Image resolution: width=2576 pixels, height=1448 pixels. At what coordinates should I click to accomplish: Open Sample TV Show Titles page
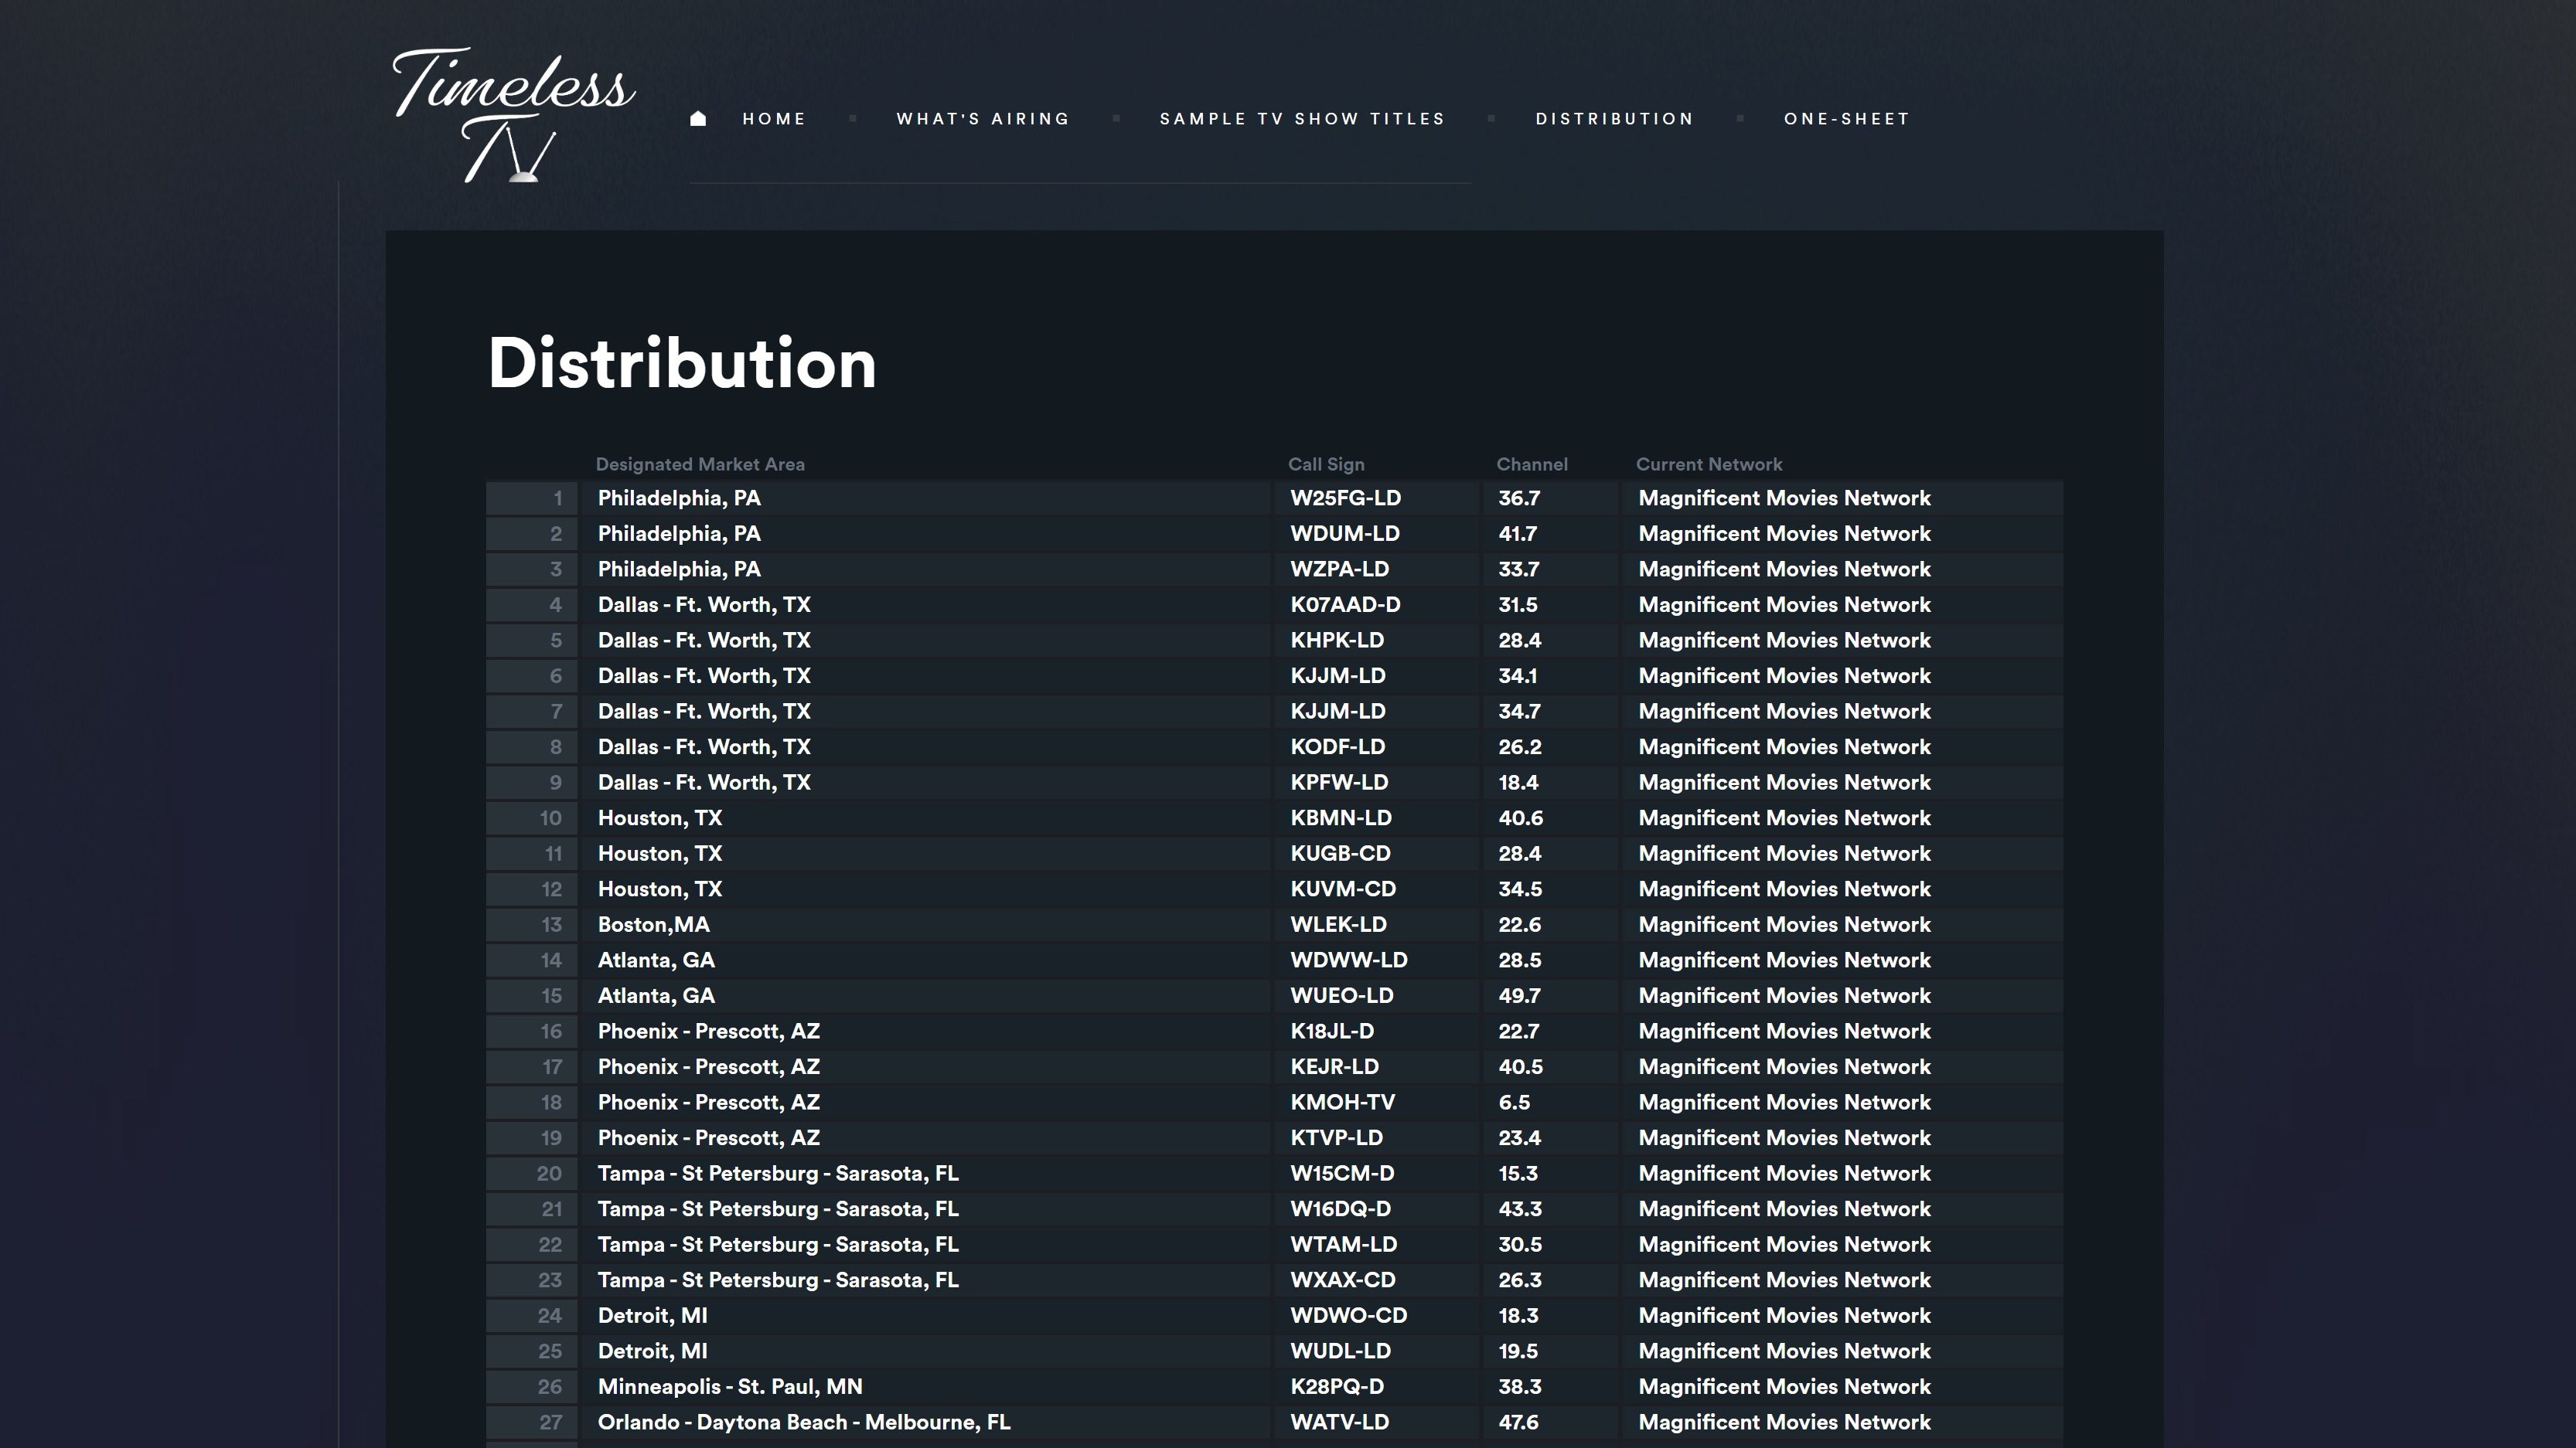(1302, 119)
